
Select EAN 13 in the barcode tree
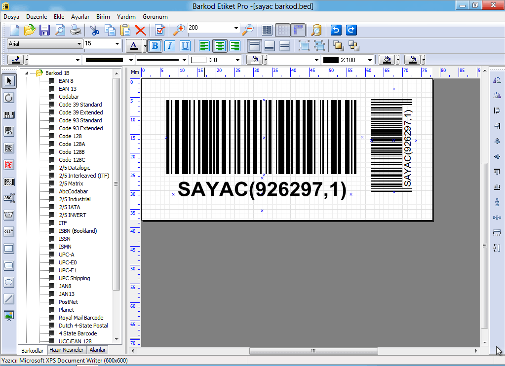68,89
